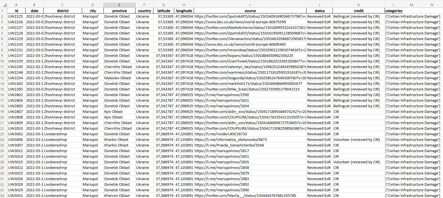Click the cell containing UW3031
Viewport: 443px width, 198px height.
click(x=16, y=195)
